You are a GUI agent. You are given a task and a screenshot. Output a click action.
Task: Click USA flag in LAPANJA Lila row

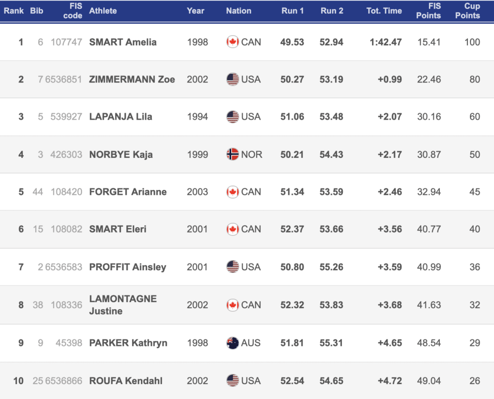233,117
